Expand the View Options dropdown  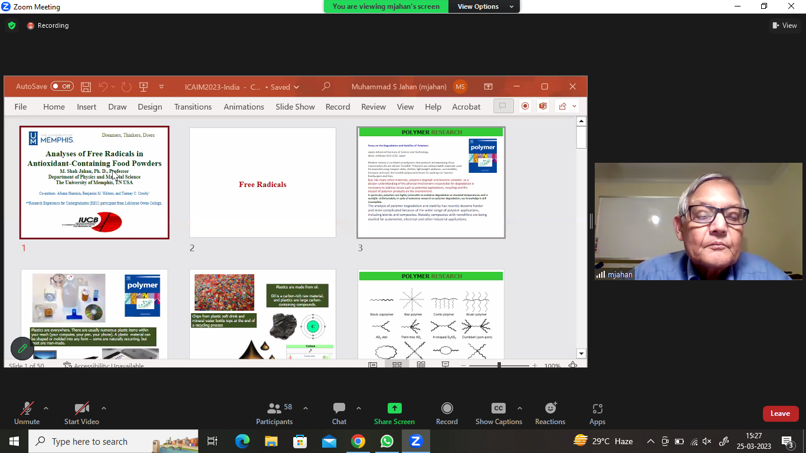[484, 6]
